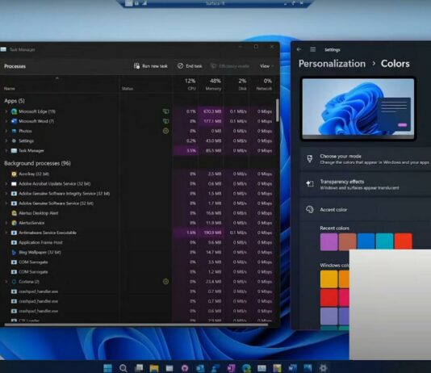Expand the Cortana process group

[x=6, y=282]
